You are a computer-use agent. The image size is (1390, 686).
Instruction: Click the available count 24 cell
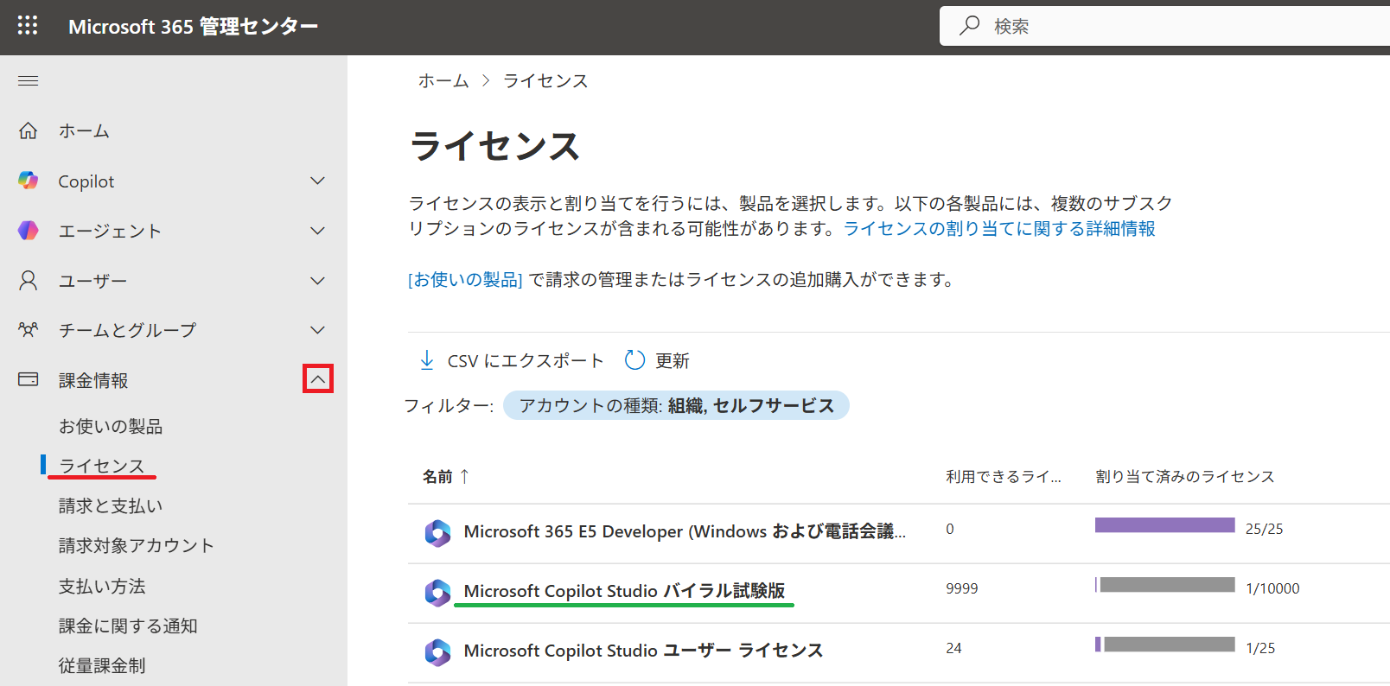pyautogui.click(x=953, y=648)
